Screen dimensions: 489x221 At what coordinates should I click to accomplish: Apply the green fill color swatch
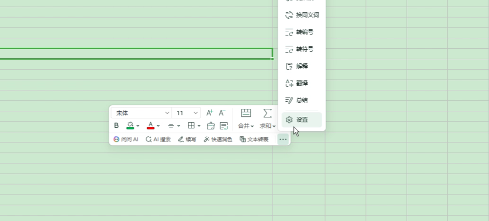click(x=130, y=125)
